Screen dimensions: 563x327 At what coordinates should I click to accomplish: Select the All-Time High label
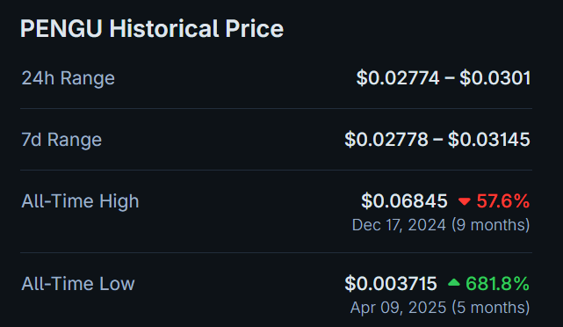(x=80, y=201)
